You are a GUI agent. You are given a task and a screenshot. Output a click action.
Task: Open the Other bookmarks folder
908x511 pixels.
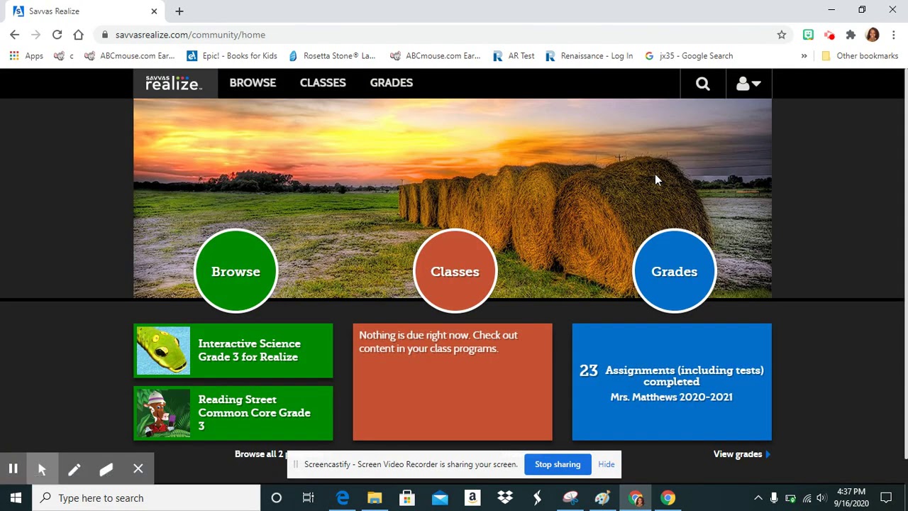click(860, 56)
